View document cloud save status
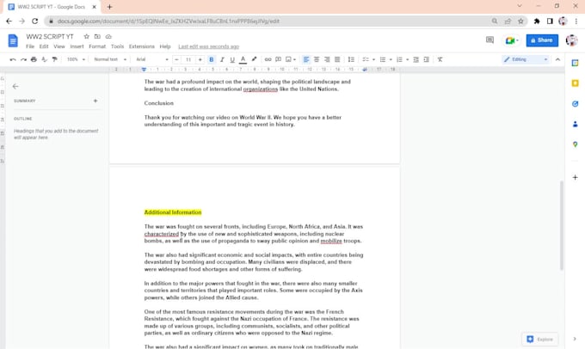Screen dimensions: 585x349 point(108,37)
